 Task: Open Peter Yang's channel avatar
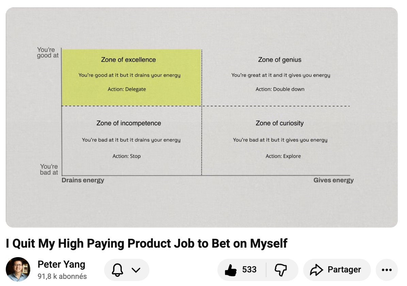tap(18, 269)
